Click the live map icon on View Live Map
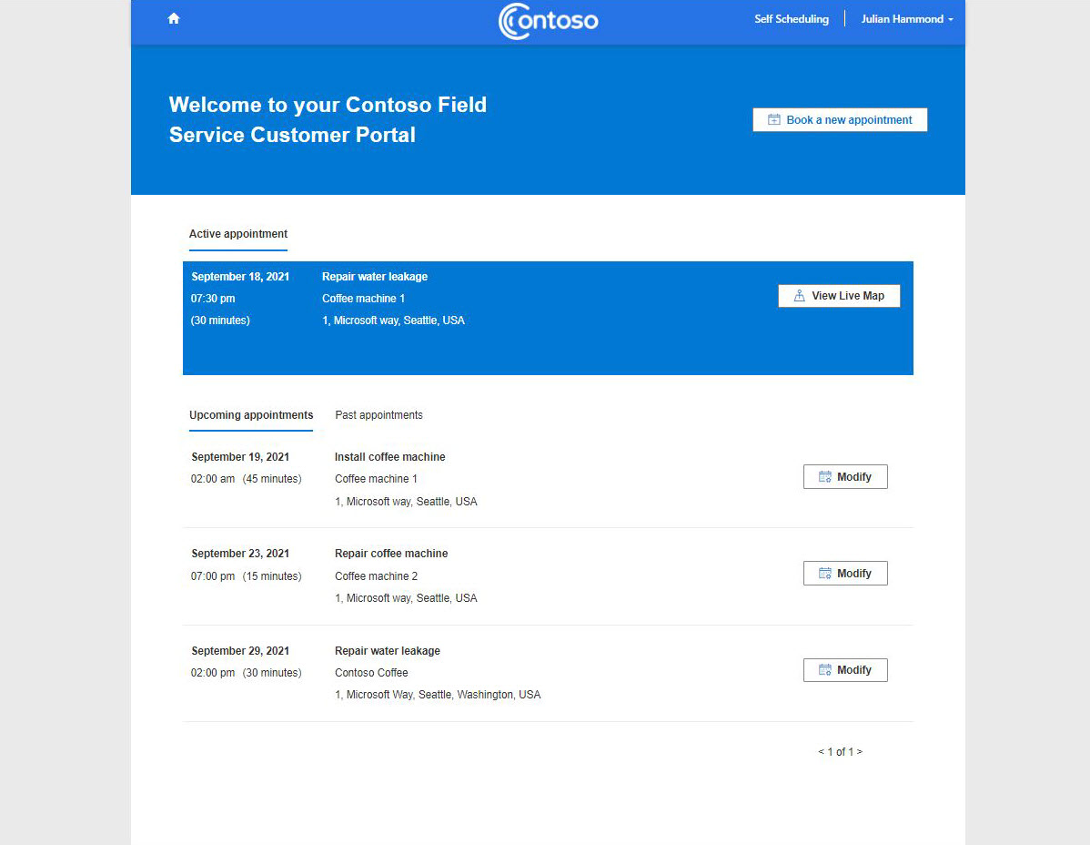The width and height of the screenshot is (1090, 845). click(x=798, y=295)
